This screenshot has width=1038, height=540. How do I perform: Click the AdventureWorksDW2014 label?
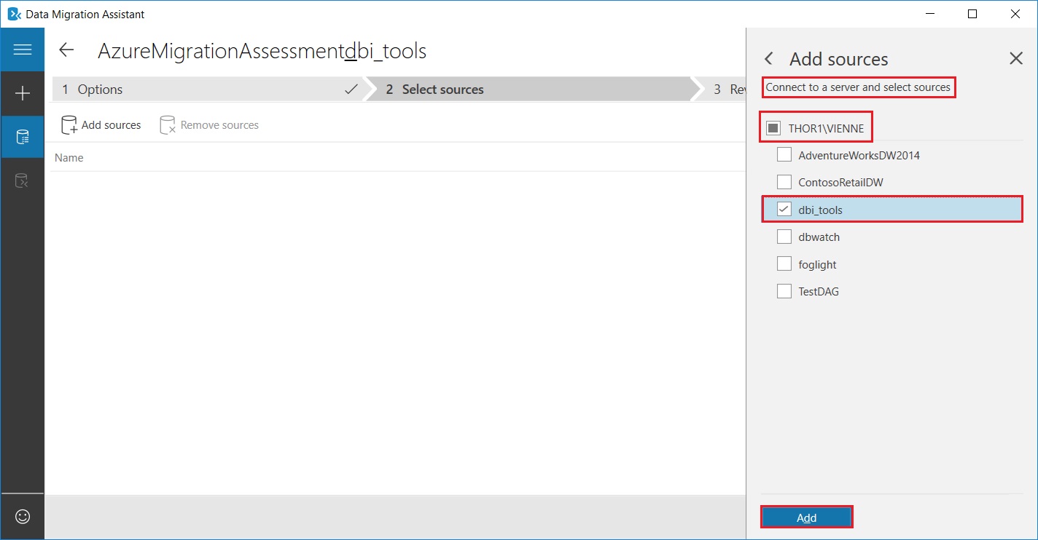[859, 155]
